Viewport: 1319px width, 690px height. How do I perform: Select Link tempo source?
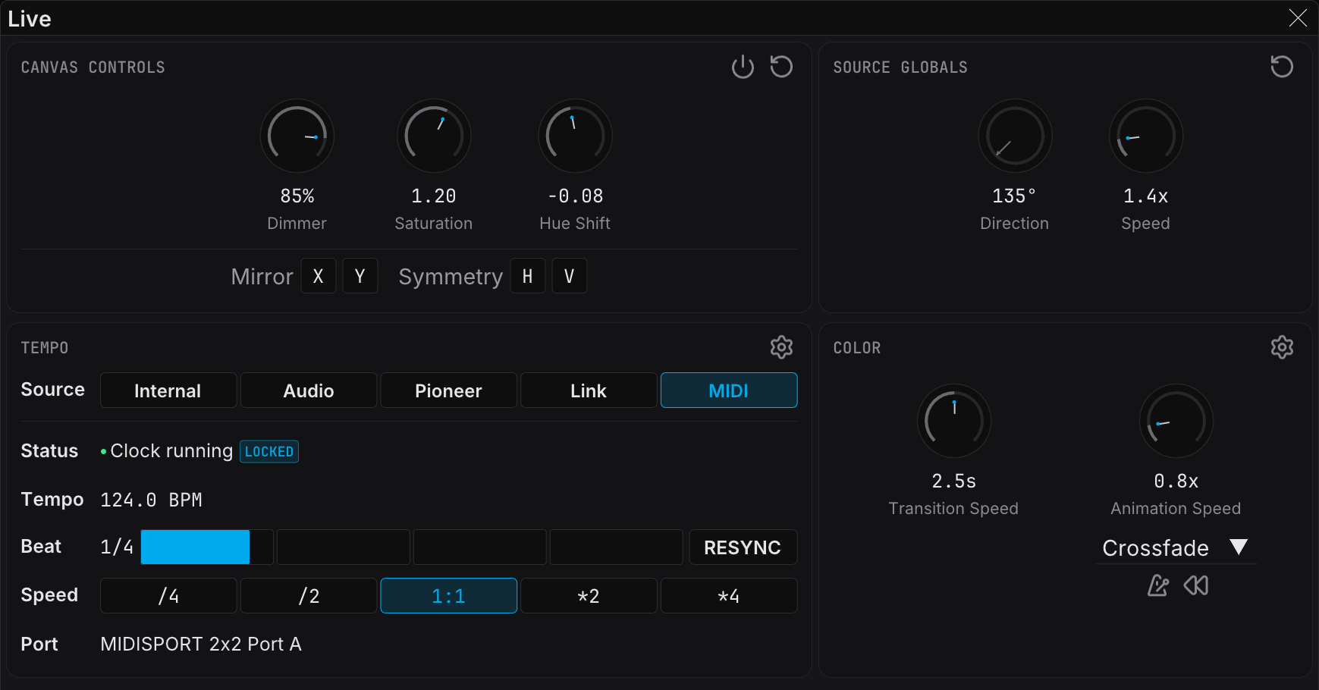tap(589, 390)
